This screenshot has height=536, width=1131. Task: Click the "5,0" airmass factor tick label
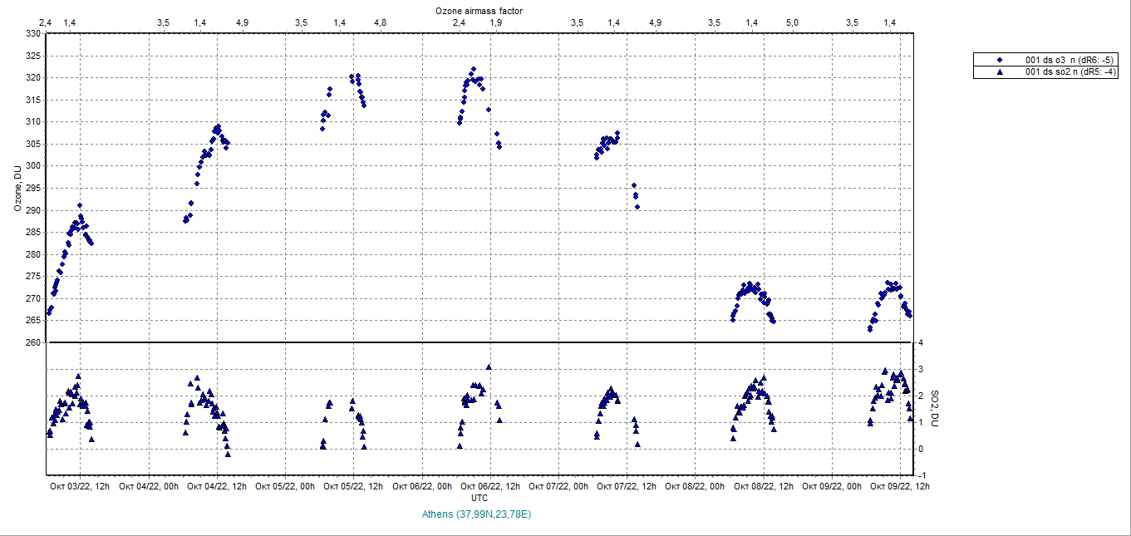click(792, 22)
